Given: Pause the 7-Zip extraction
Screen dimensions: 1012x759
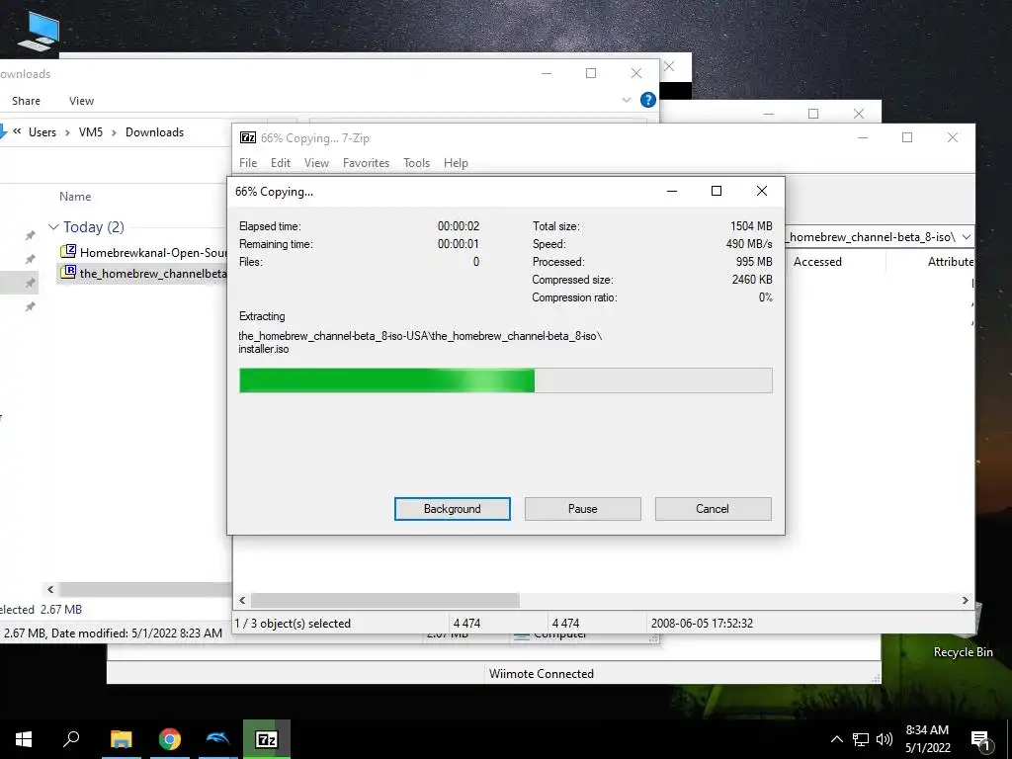Looking at the screenshot, I should pos(582,509).
